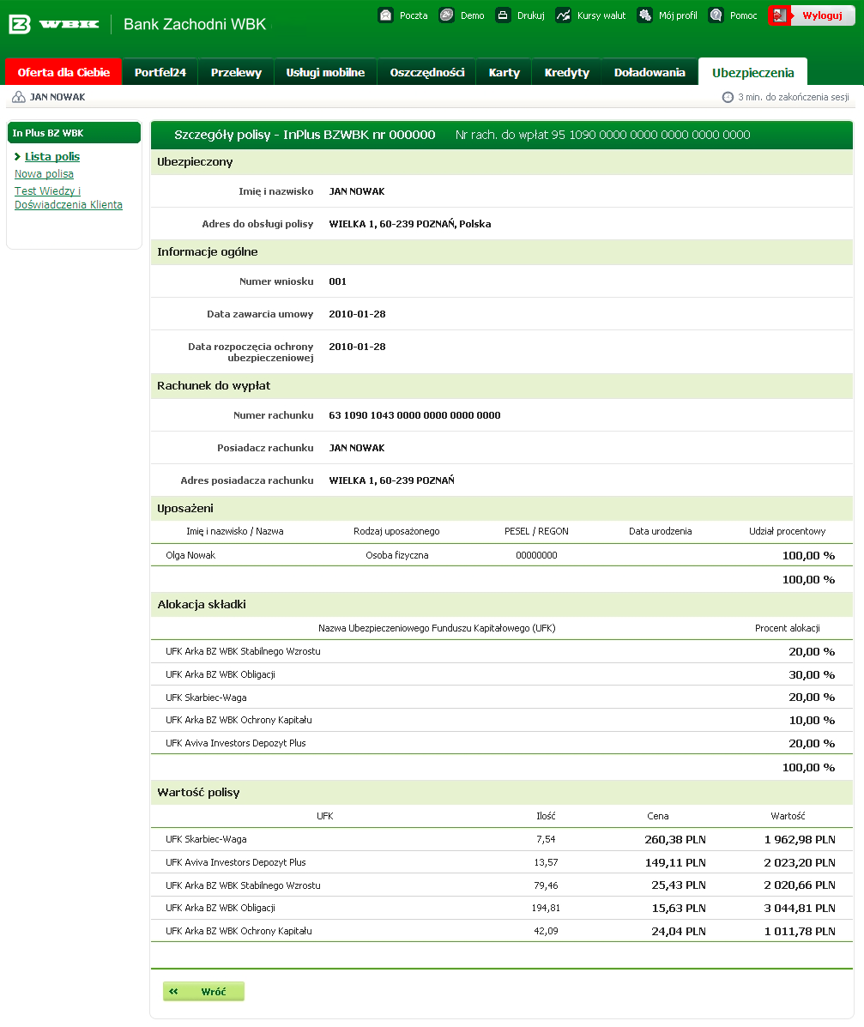This screenshot has width=864, height=1027.
Task: Click the address WIELKA 1, 60-239 POZNAŃ, Polska
Action: (x=410, y=224)
